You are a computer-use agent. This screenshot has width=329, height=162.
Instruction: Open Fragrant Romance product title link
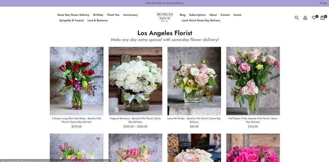tap(135, 120)
